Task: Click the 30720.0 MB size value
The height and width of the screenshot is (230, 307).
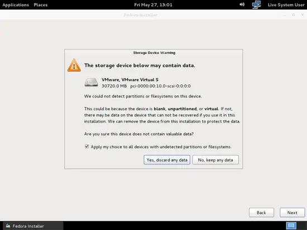Action: (114, 86)
